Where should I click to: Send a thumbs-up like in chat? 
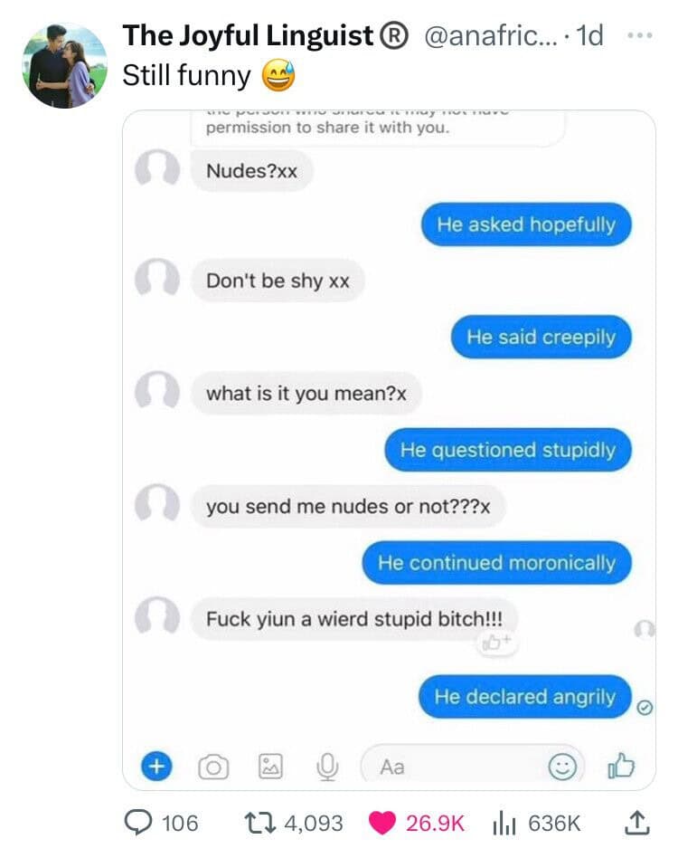pyautogui.click(x=621, y=766)
